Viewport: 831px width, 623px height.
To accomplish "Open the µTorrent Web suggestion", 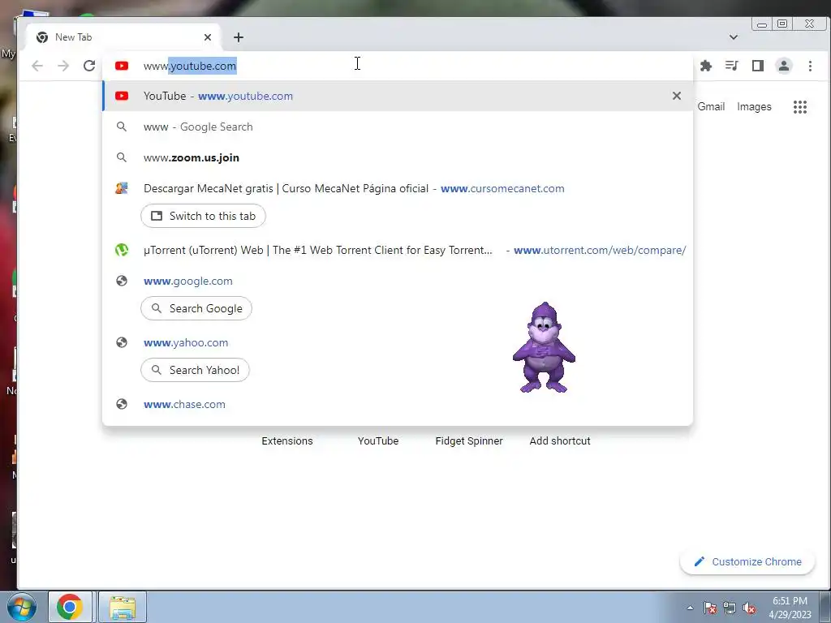I will pyautogui.click(x=398, y=250).
